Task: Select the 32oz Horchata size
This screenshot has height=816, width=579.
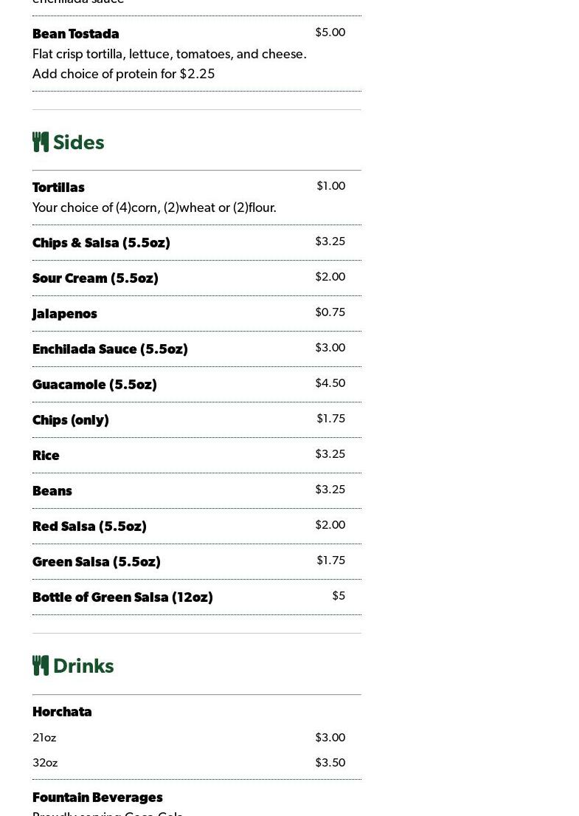Action: [45, 763]
